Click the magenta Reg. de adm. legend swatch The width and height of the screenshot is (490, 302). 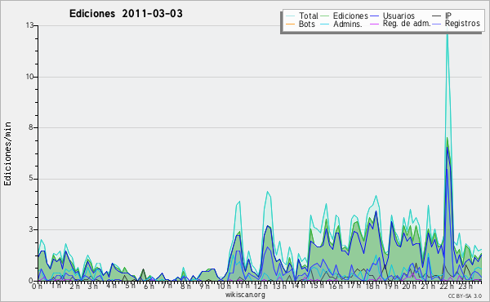point(374,24)
